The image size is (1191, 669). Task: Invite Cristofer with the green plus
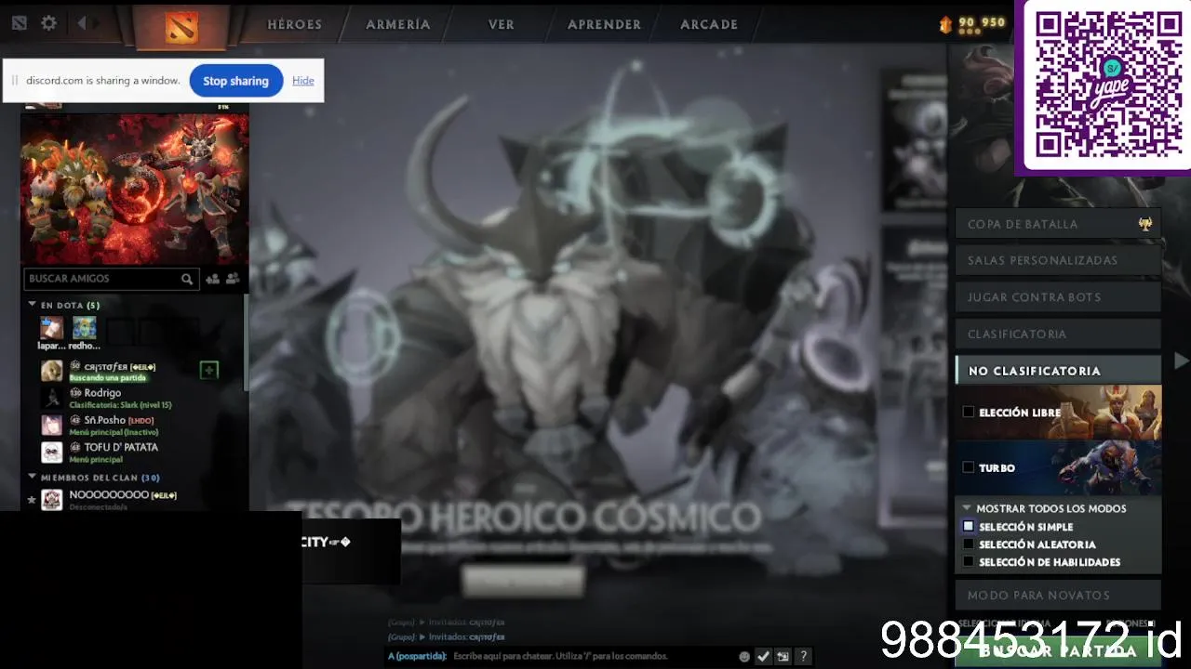click(209, 371)
